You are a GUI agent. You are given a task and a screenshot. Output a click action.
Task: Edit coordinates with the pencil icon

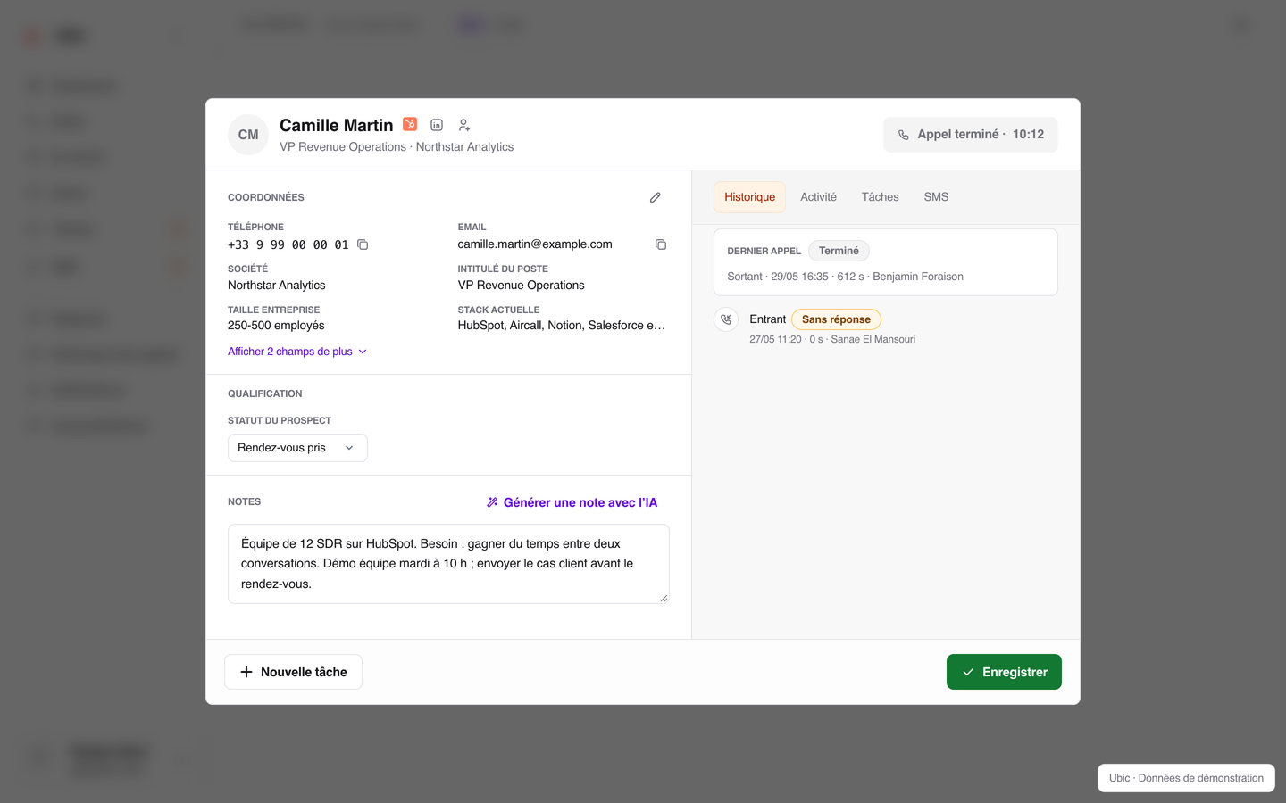point(656,197)
